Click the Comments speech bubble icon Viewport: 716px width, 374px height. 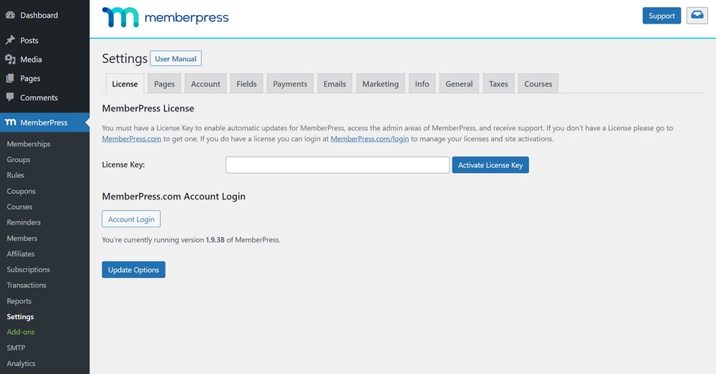(10, 97)
